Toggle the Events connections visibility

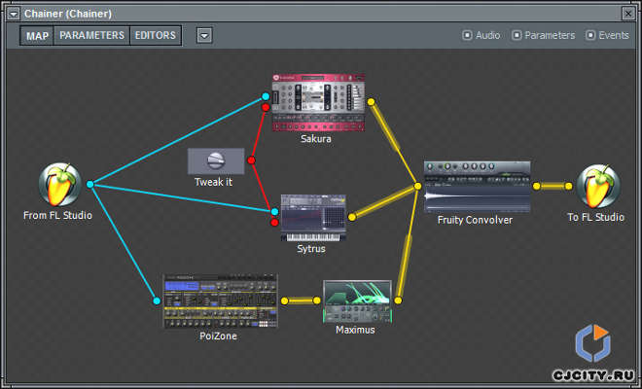click(x=607, y=36)
